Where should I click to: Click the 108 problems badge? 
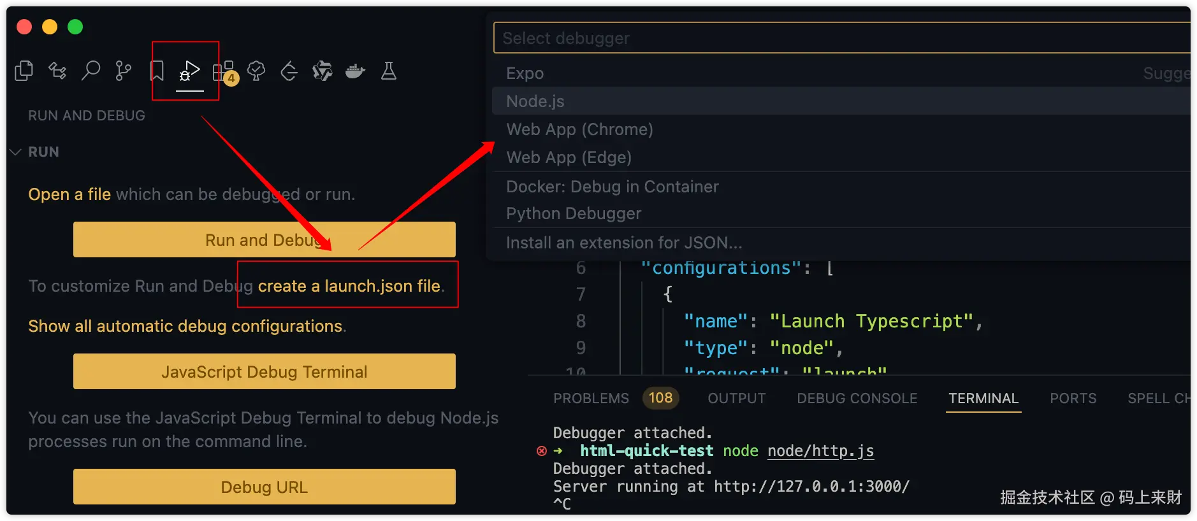(660, 398)
